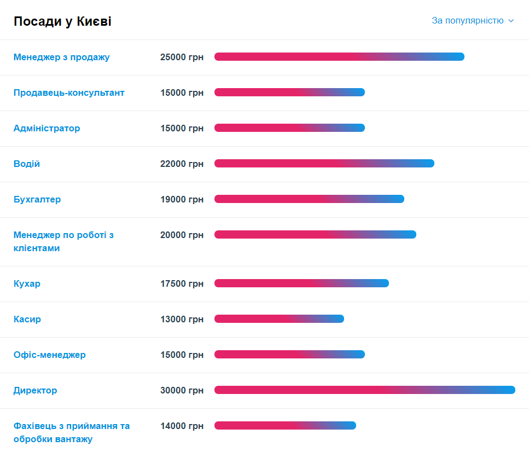
Task: Open the Водій position link
Action: 27,164
